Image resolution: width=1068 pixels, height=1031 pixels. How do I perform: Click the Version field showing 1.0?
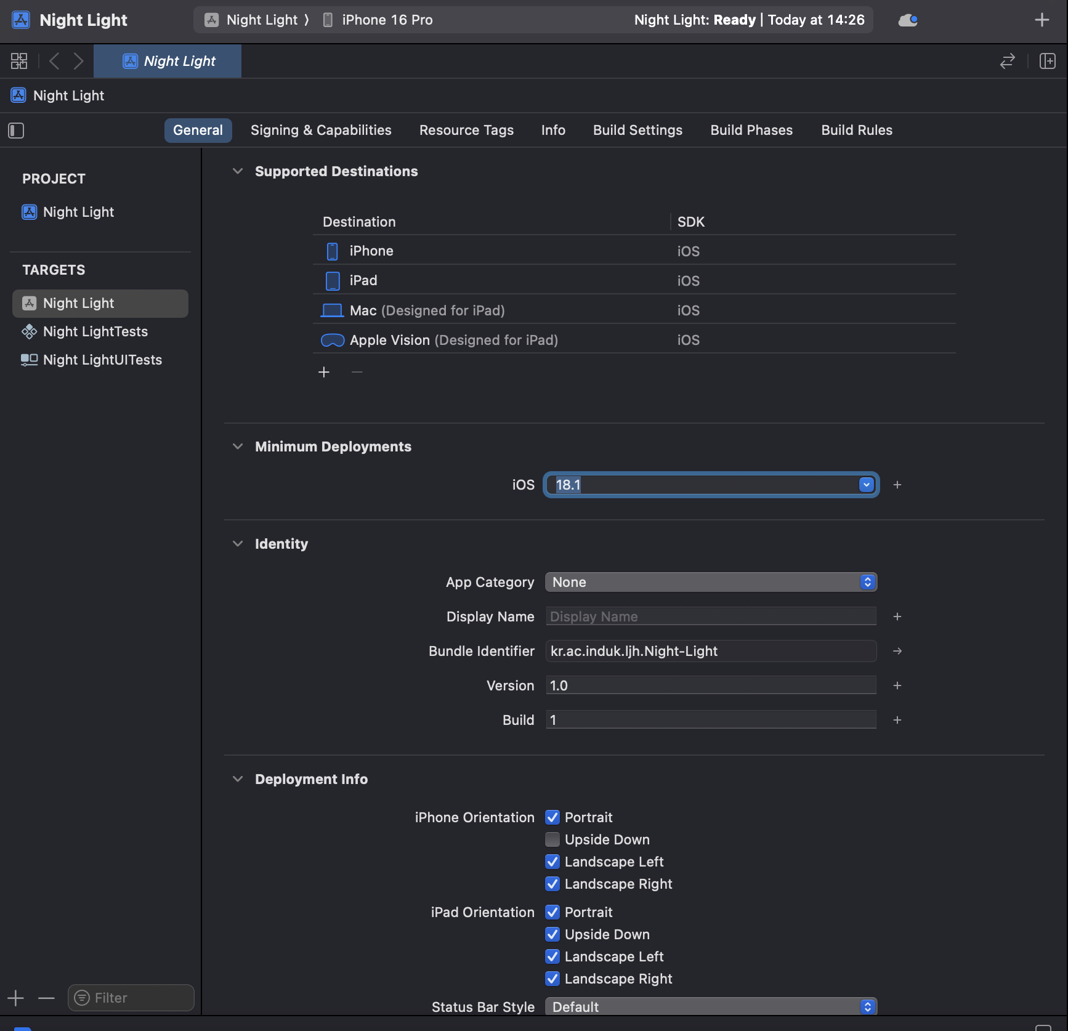pos(711,685)
